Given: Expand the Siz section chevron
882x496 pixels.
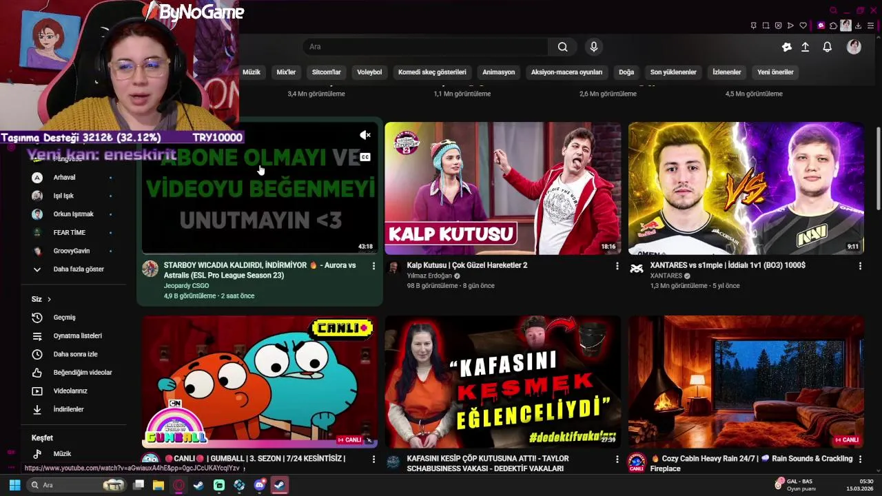Looking at the screenshot, I should coord(49,300).
